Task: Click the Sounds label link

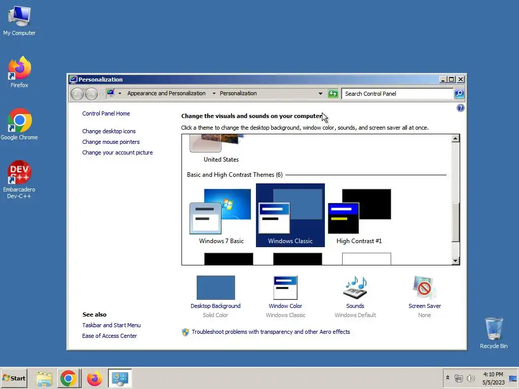Action: pyautogui.click(x=355, y=306)
